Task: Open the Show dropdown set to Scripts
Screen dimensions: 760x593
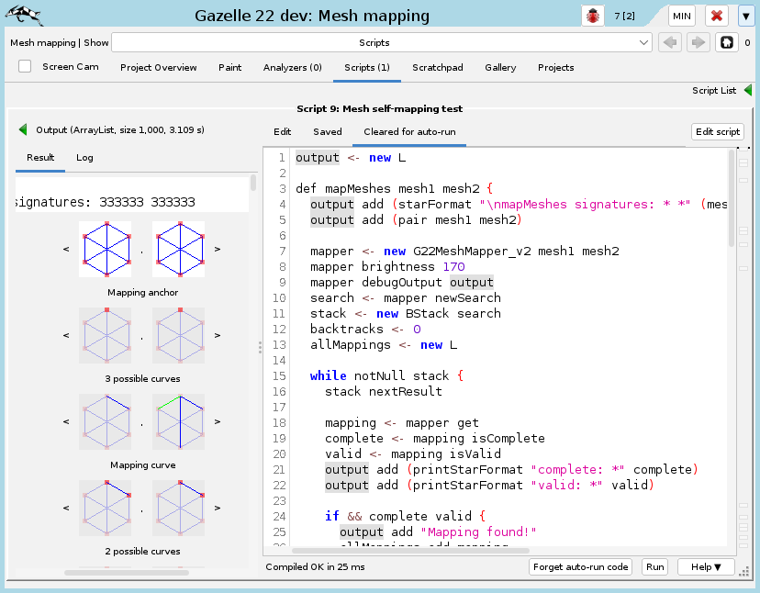Action: [x=381, y=42]
